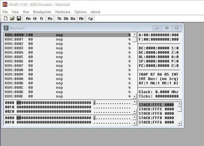
Task: Click the Tb toolbar button
Action: pyautogui.click(x=59, y=19)
